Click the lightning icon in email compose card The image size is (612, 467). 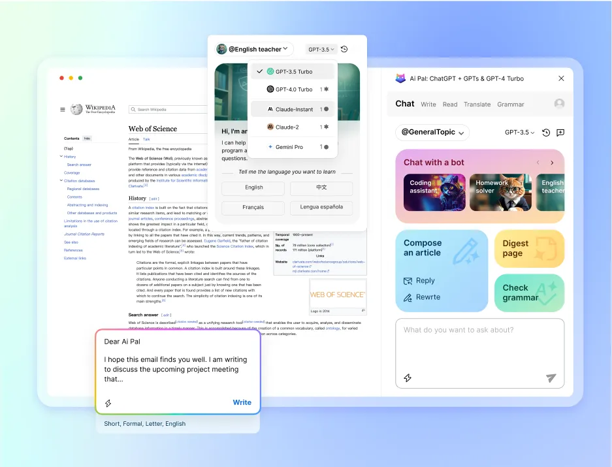pos(108,403)
